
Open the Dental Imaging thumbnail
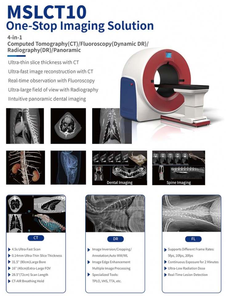[119, 168]
